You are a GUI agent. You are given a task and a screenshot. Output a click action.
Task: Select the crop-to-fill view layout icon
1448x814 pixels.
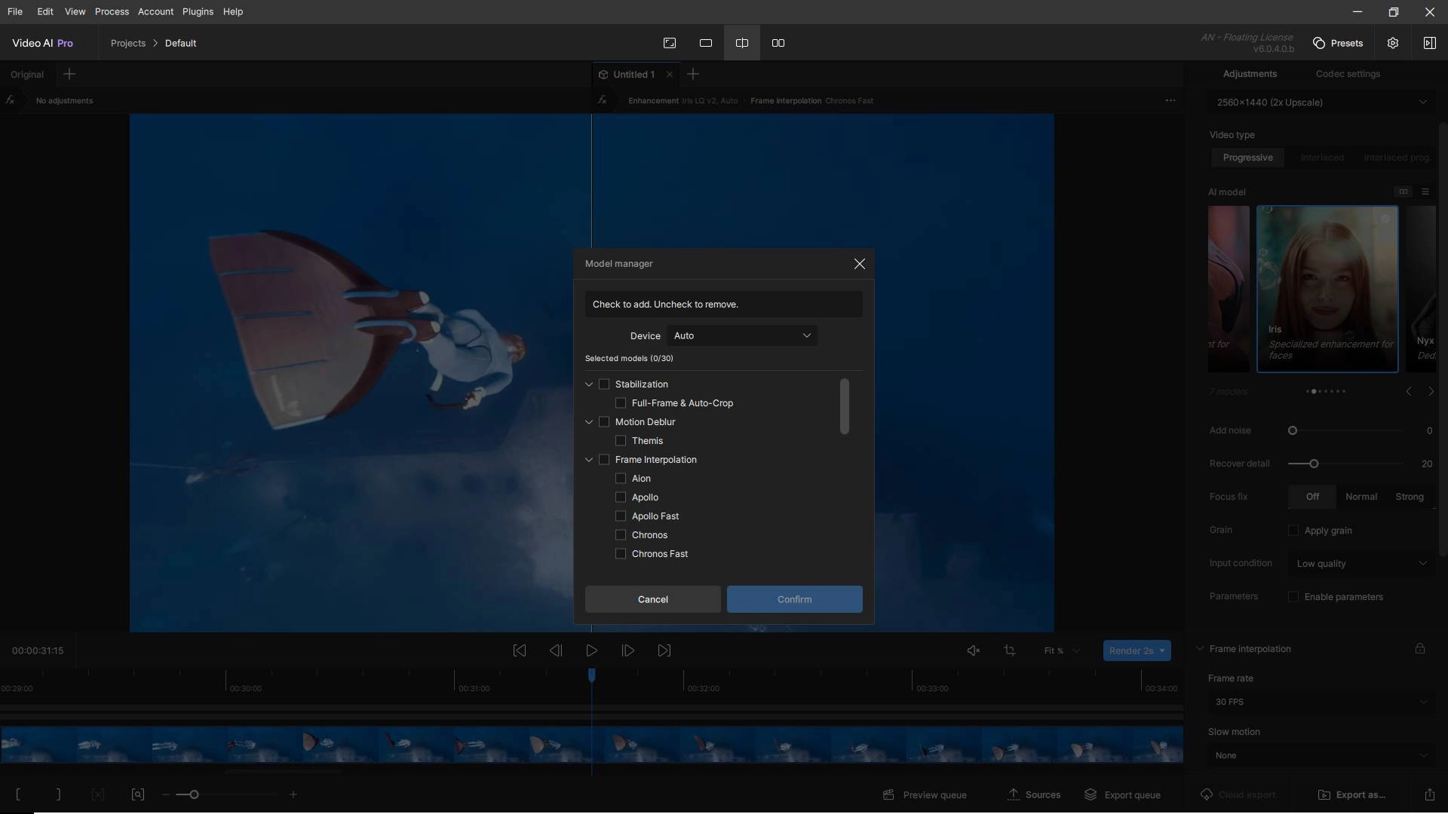[x=670, y=43]
